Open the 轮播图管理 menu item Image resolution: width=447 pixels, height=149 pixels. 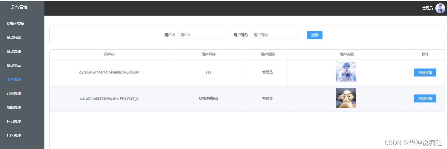coord(15,24)
